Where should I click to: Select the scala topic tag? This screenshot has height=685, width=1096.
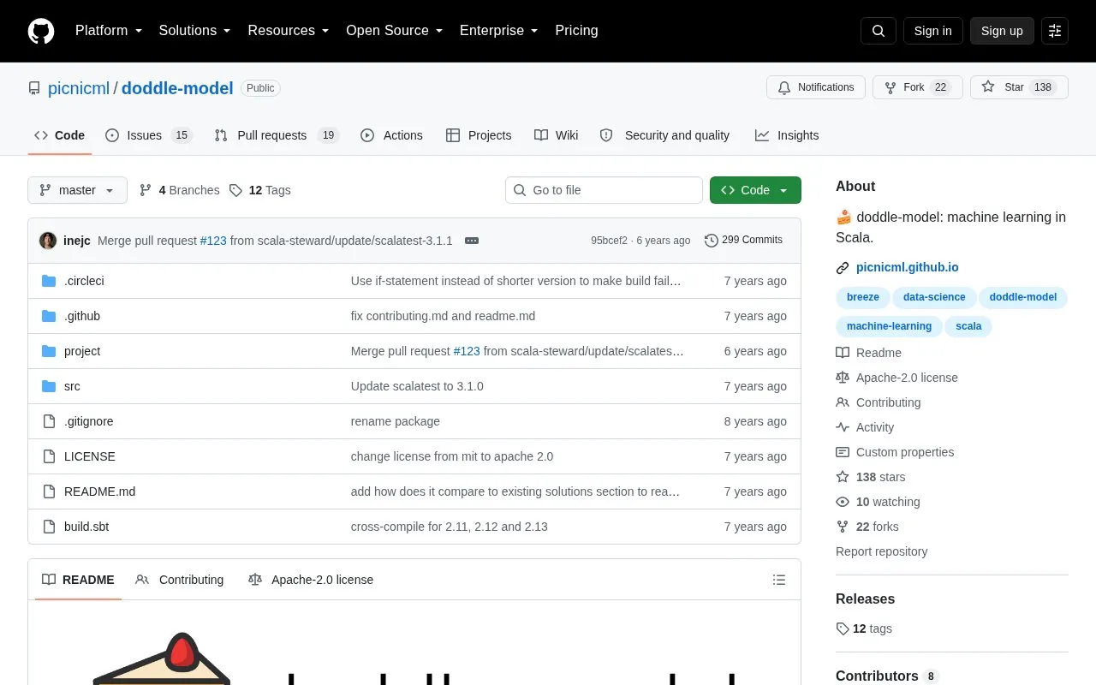tap(968, 326)
